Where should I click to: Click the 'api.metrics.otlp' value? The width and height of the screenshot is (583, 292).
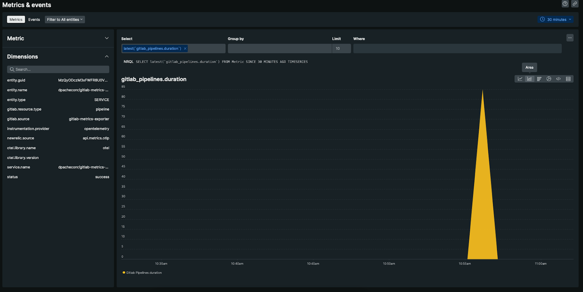pyautogui.click(x=96, y=138)
